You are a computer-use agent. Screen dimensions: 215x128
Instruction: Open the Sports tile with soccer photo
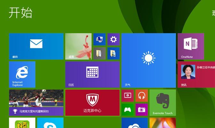point(36,103)
